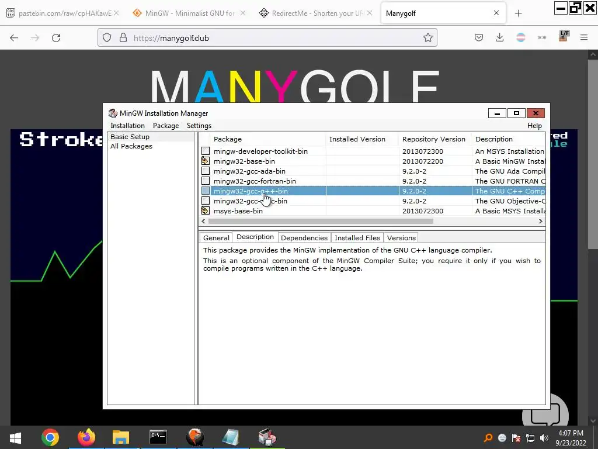This screenshot has height=449, width=598.
Task: Switch to the Description tab
Action: tap(255, 237)
